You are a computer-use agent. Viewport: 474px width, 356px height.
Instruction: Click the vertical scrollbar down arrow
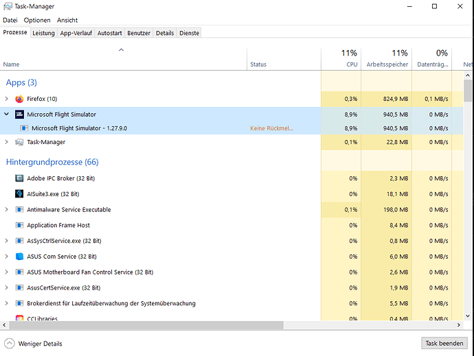(x=468, y=316)
